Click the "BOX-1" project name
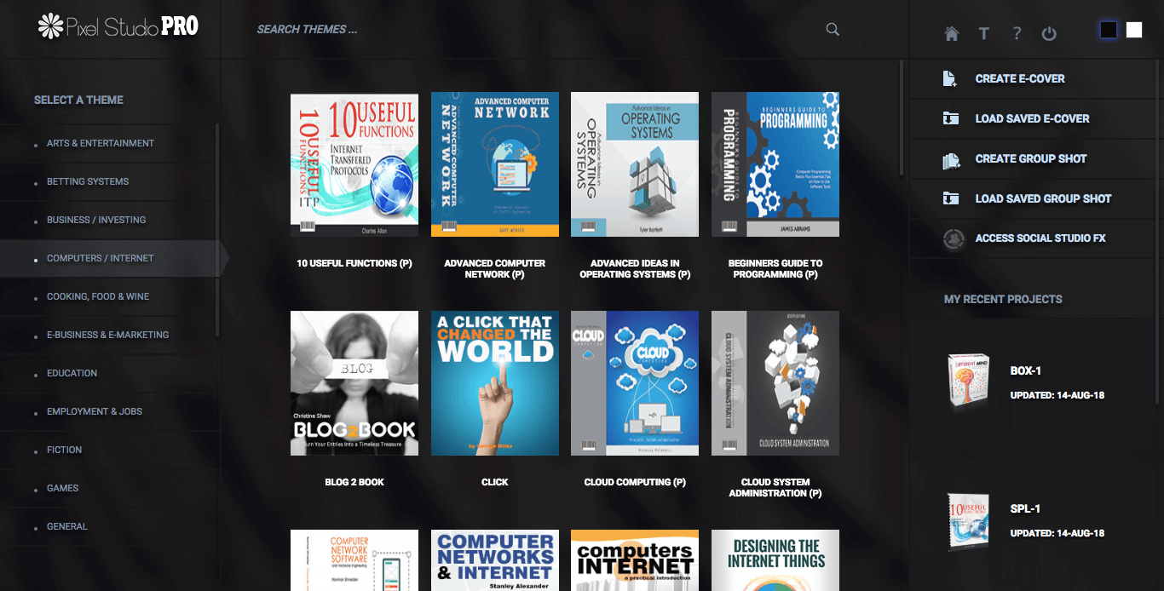This screenshot has width=1164, height=591. pos(1026,371)
